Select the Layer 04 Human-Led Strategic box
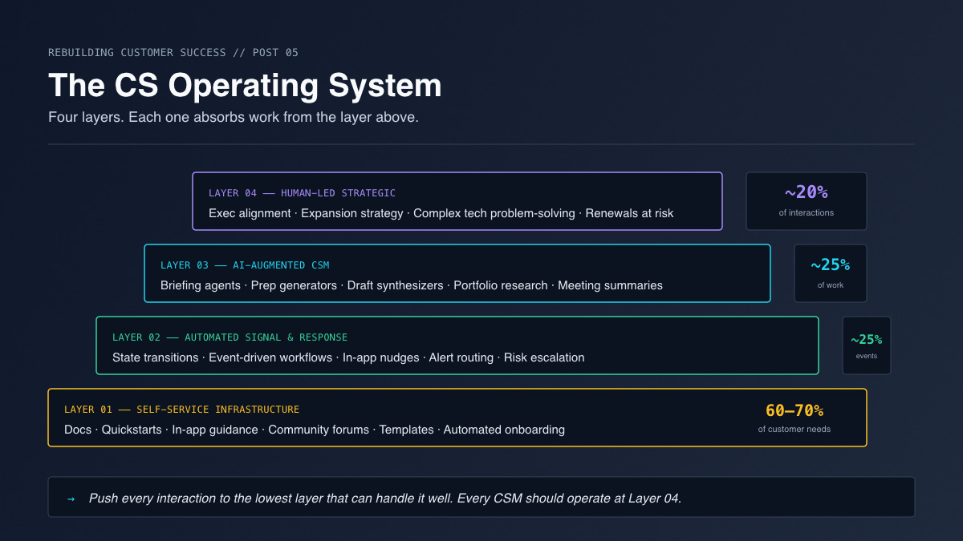The width and height of the screenshot is (963, 541). click(x=457, y=201)
